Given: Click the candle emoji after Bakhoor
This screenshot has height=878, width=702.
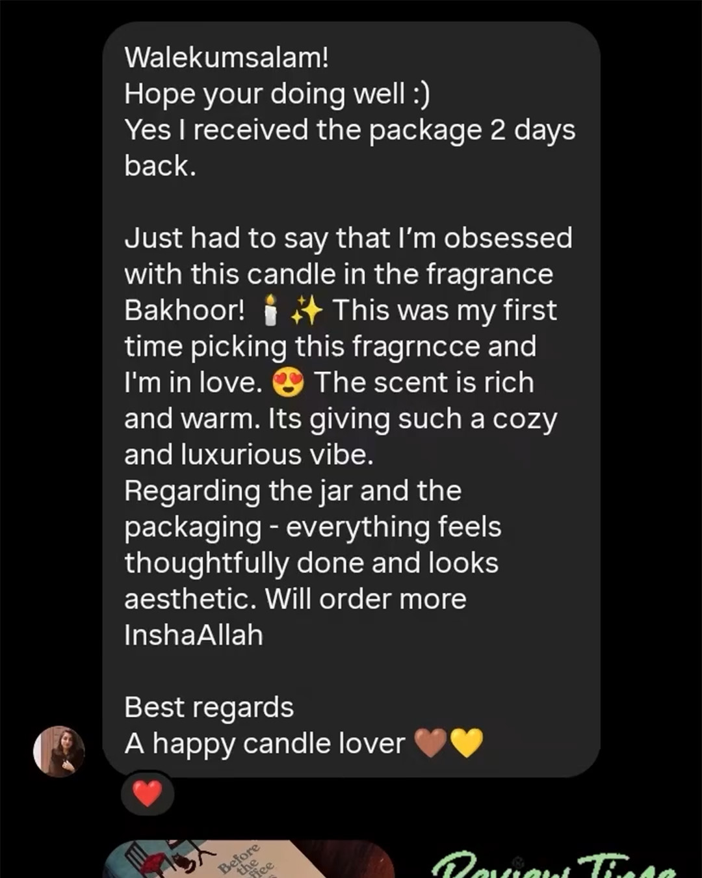Looking at the screenshot, I should point(271,310).
